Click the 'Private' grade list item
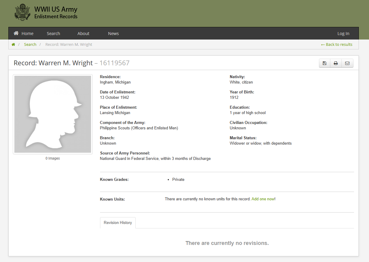Screen dimensions: 369x262 pyautogui.click(x=178, y=179)
